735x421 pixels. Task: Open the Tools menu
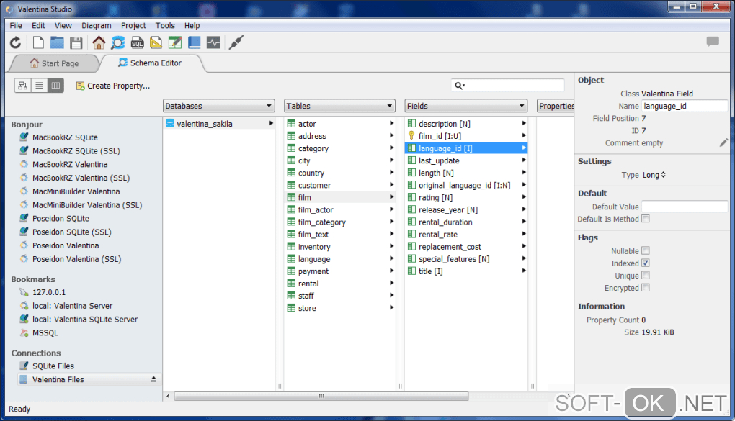[x=165, y=25]
